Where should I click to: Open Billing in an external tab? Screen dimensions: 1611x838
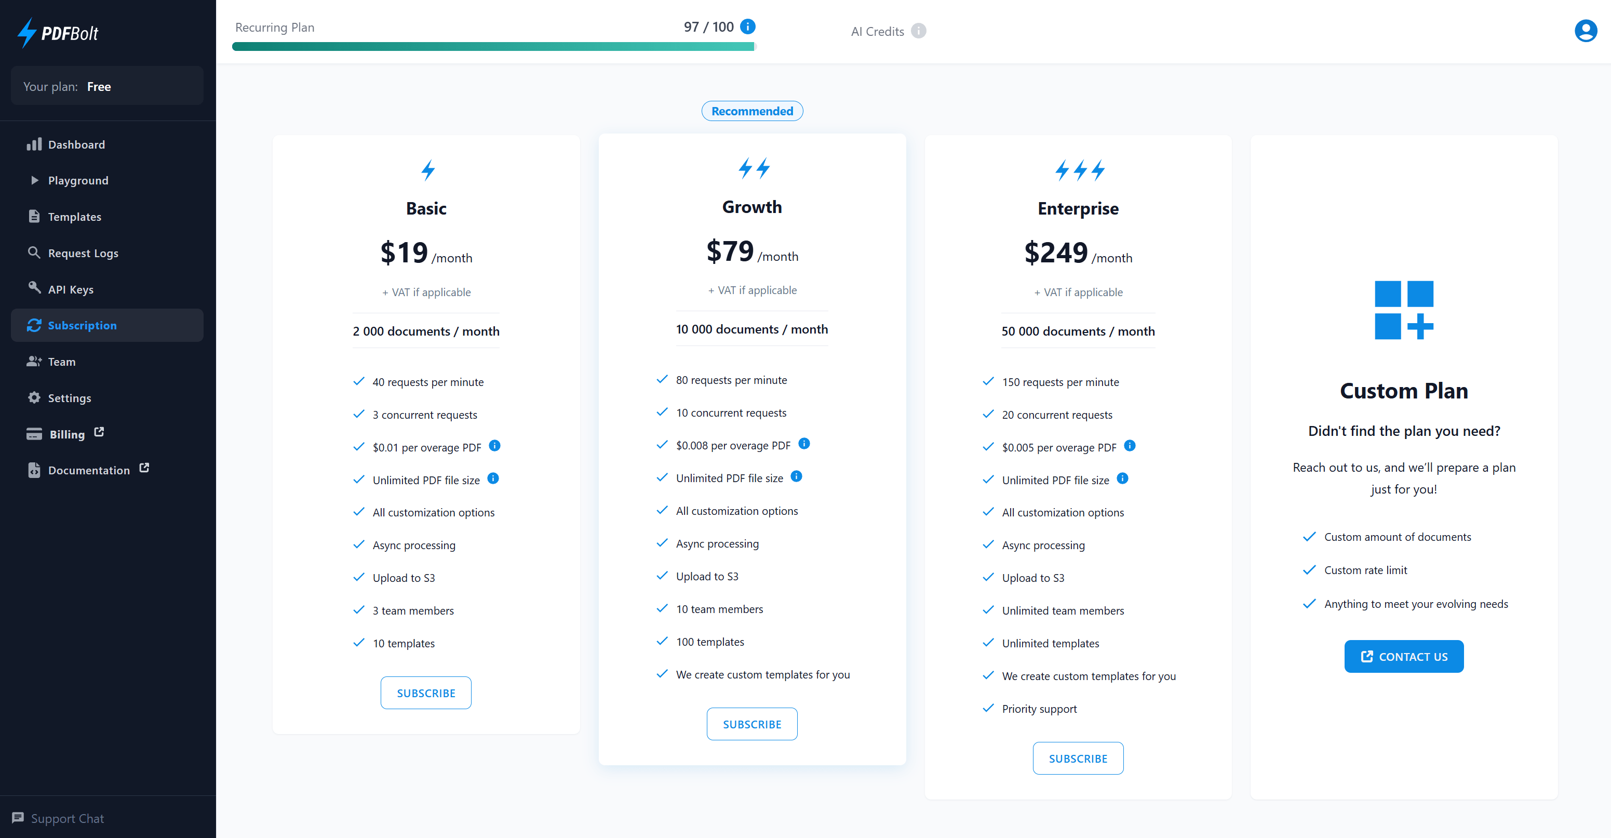click(x=66, y=434)
